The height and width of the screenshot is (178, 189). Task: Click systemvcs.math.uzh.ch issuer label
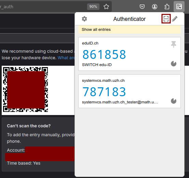click(103, 80)
